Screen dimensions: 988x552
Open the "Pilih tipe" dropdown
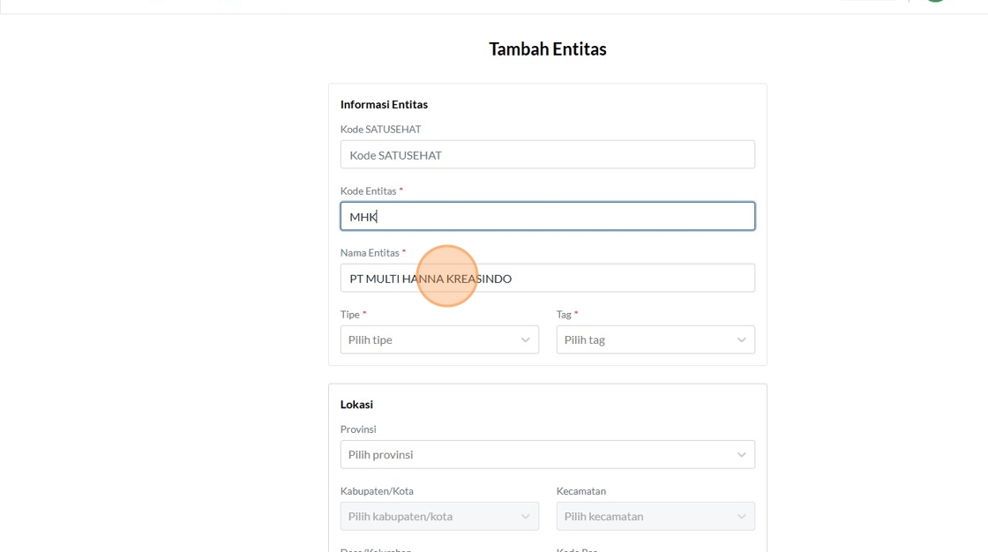430,340
